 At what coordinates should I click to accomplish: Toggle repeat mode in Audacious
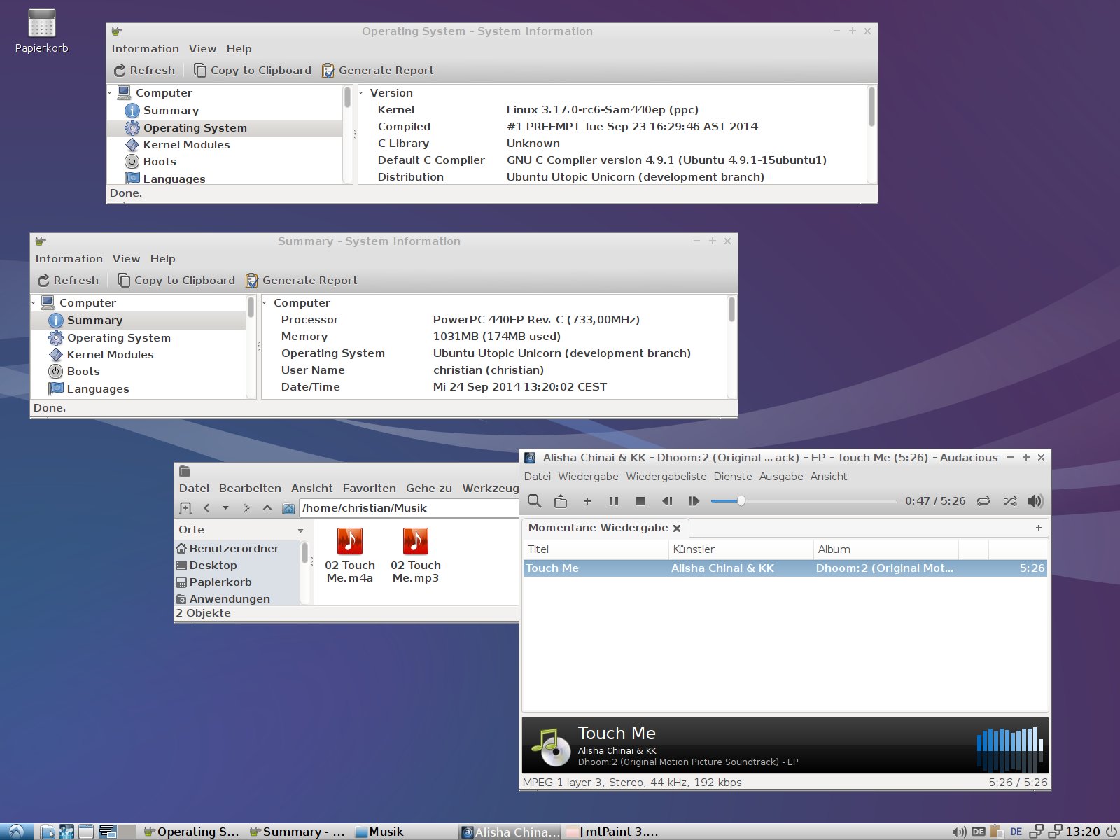pos(983,501)
